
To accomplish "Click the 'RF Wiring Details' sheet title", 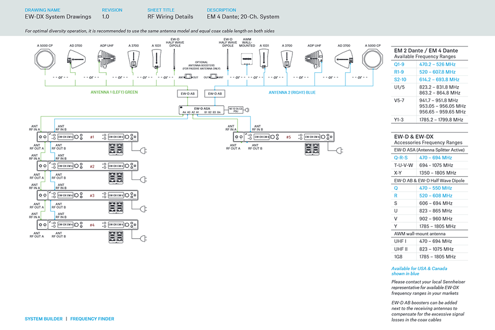I will click(x=170, y=16).
